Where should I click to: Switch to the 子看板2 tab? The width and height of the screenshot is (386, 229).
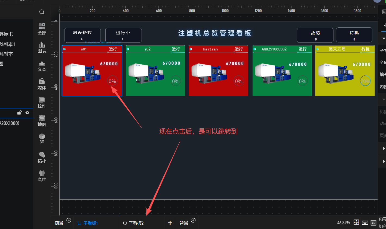tap(136, 223)
